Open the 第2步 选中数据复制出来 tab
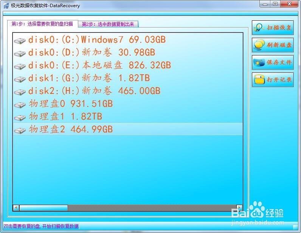The height and width of the screenshot is (233, 301). pos(108,24)
